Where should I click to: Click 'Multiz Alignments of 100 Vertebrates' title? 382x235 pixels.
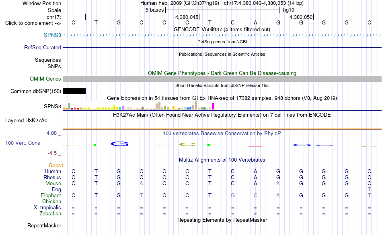pos(222,160)
